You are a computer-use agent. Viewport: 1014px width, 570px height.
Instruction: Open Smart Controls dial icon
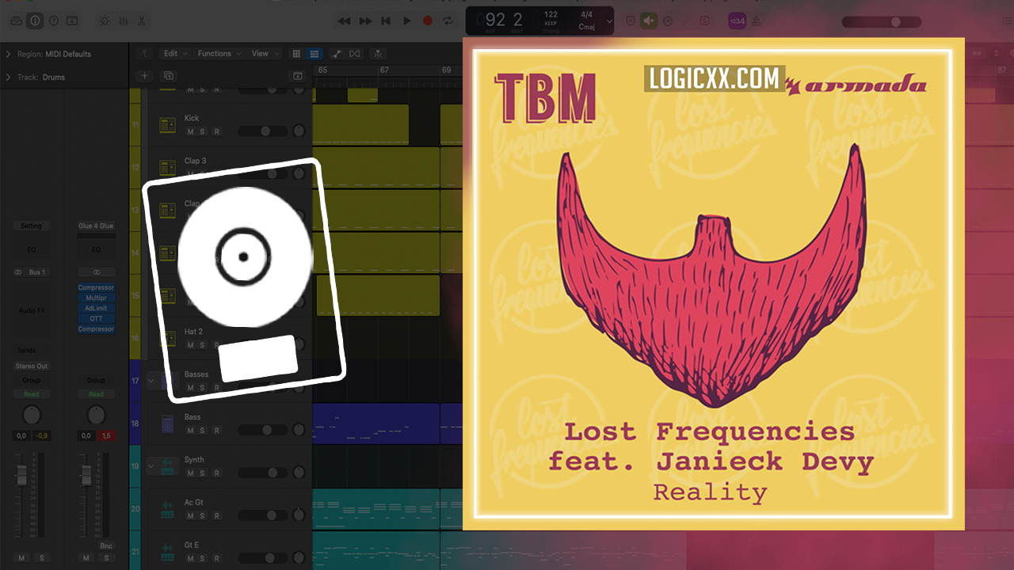[x=104, y=21]
